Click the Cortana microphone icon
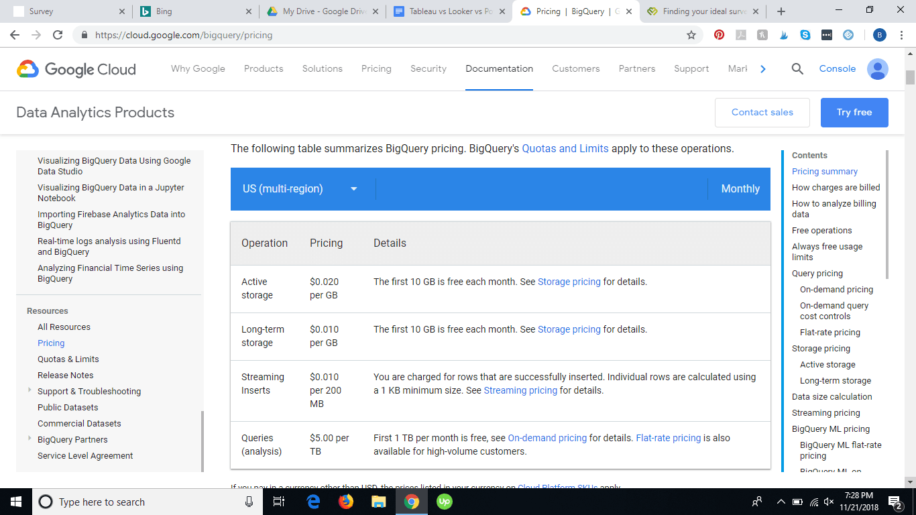The height and width of the screenshot is (515, 916). click(x=249, y=502)
